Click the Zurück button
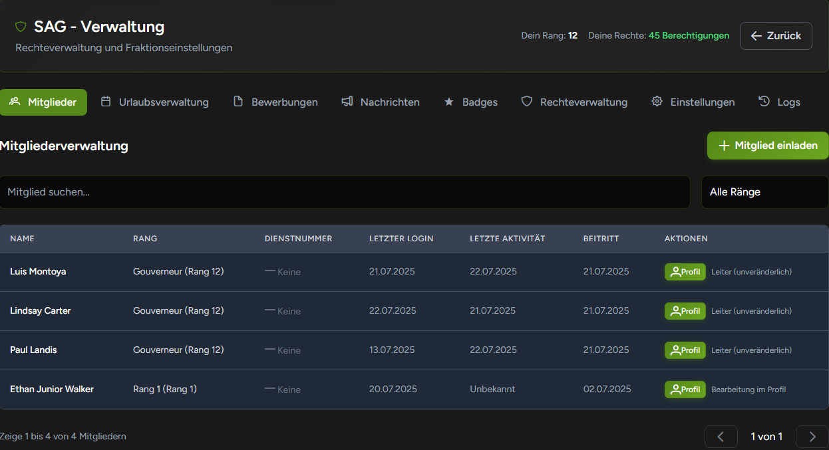This screenshot has height=450, width=829. [x=776, y=36]
